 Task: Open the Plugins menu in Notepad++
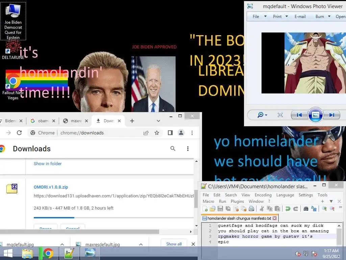point(237,201)
